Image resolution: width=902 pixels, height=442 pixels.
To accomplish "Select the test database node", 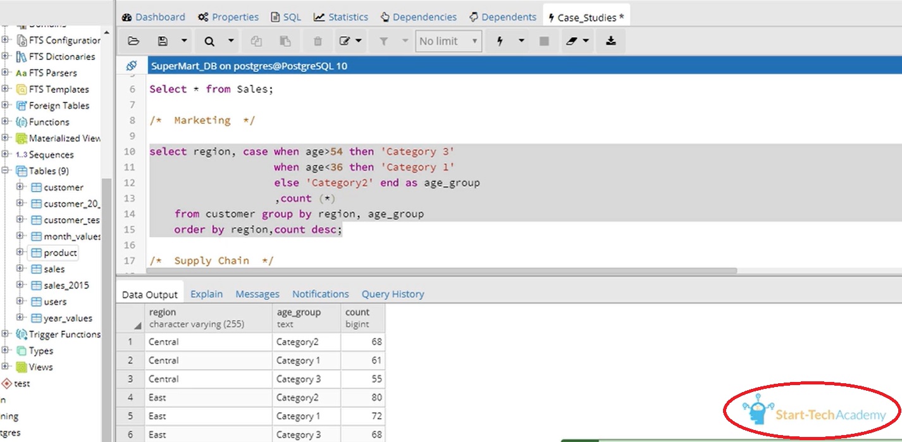I will click(x=22, y=383).
